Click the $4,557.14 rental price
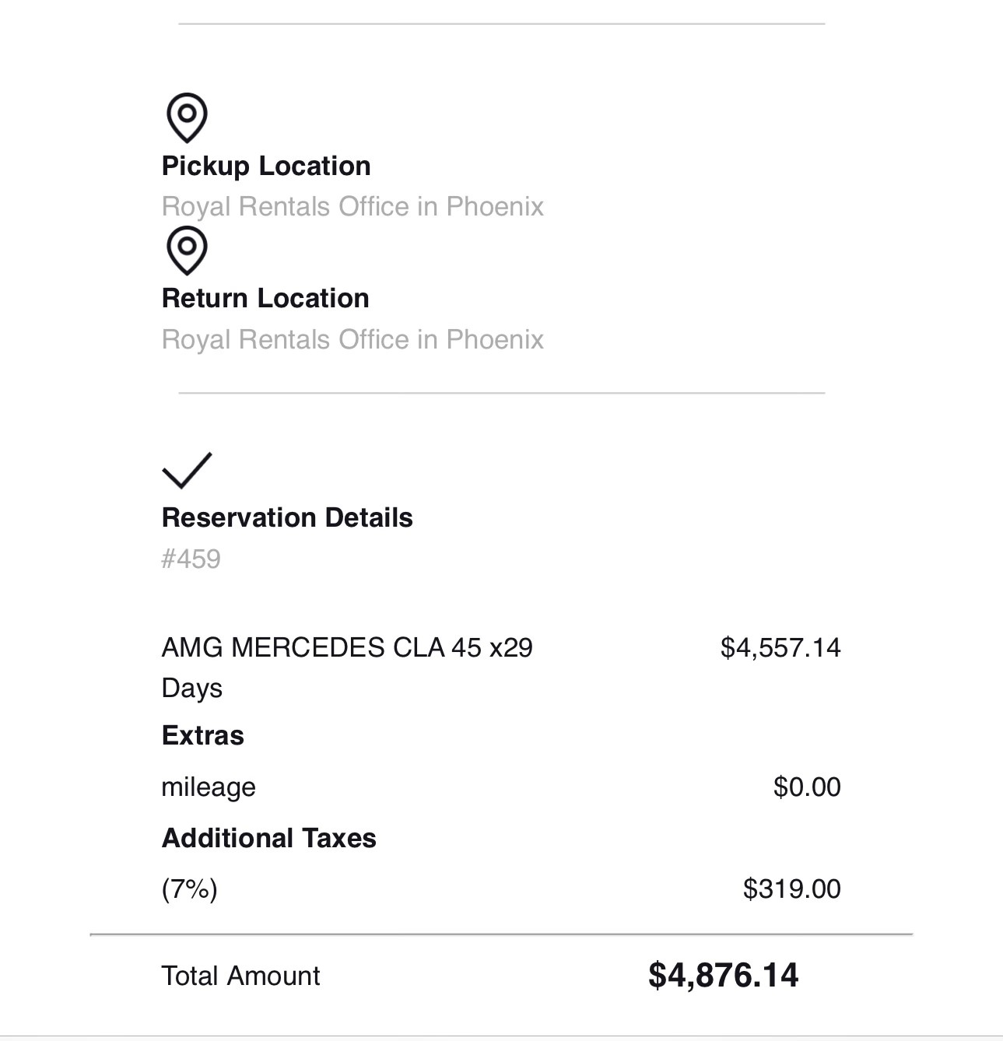Screen dimensions: 1003x1041 pyautogui.click(x=780, y=648)
